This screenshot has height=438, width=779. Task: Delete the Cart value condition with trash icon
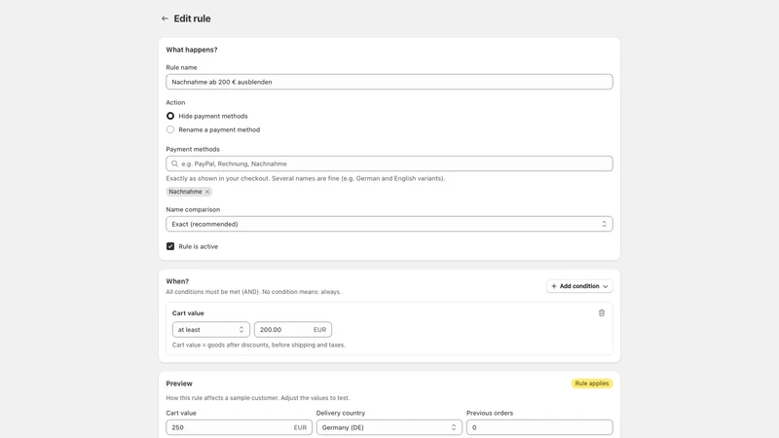pos(602,312)
